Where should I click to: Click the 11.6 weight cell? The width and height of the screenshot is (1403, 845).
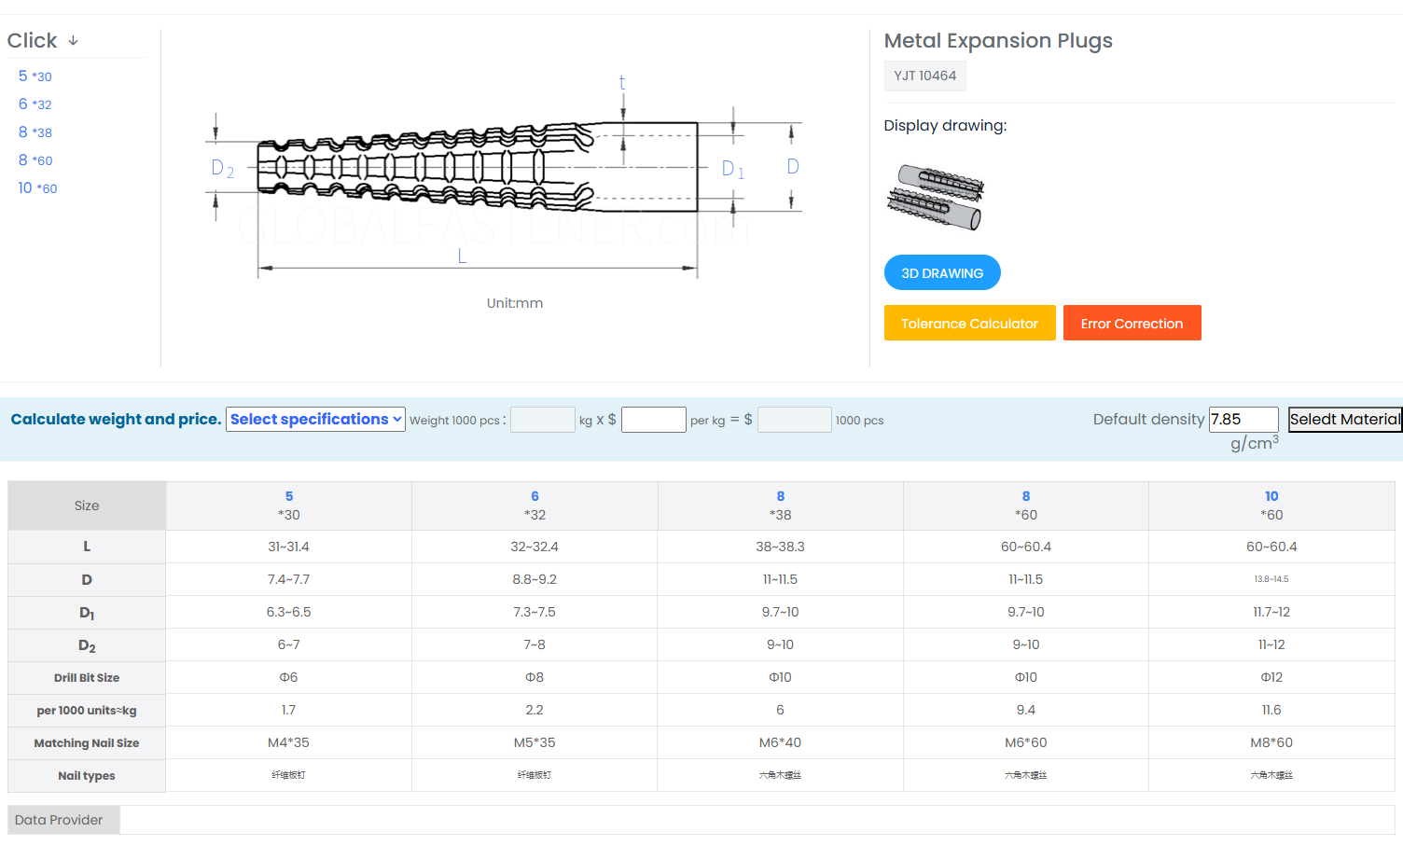[x=1271, y=710]
